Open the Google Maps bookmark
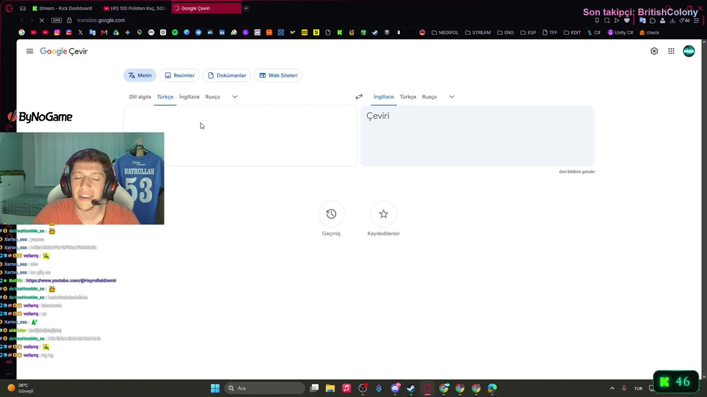The height and width of the screenshot is (397, 707). [x=139, y=33]
